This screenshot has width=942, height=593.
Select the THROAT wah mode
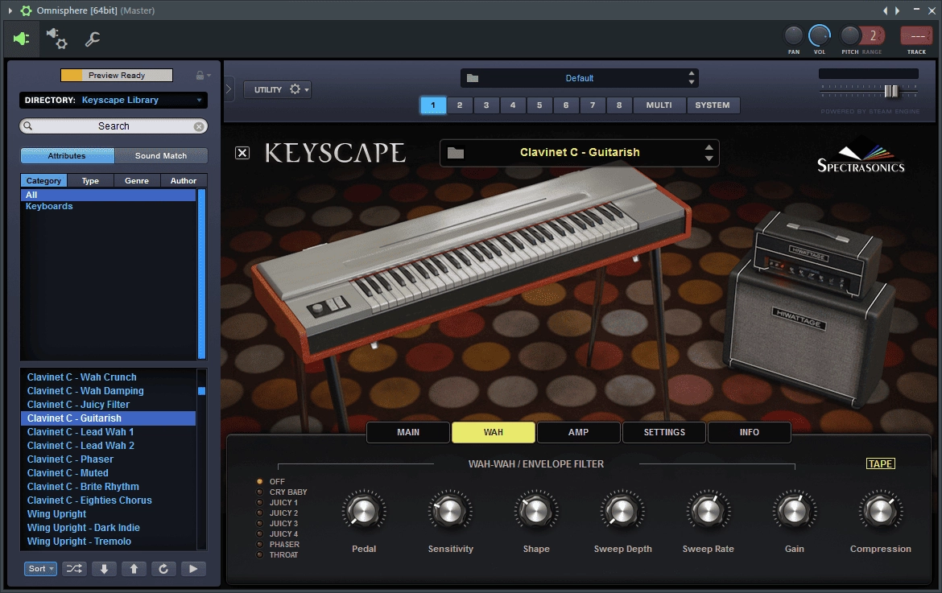click(278, 554)
